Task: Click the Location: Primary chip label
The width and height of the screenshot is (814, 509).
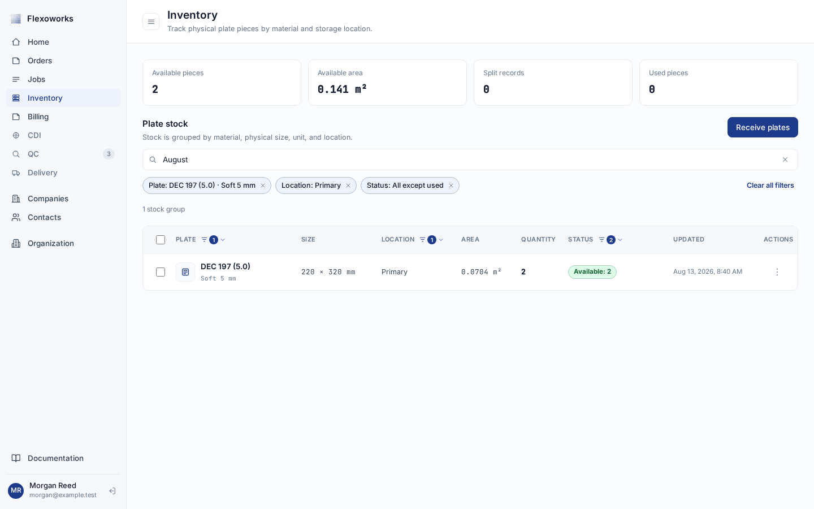Action: [311, 186]
